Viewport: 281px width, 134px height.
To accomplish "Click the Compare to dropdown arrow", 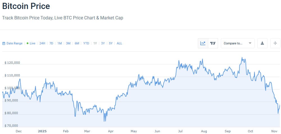I will [x=250, y=43].
